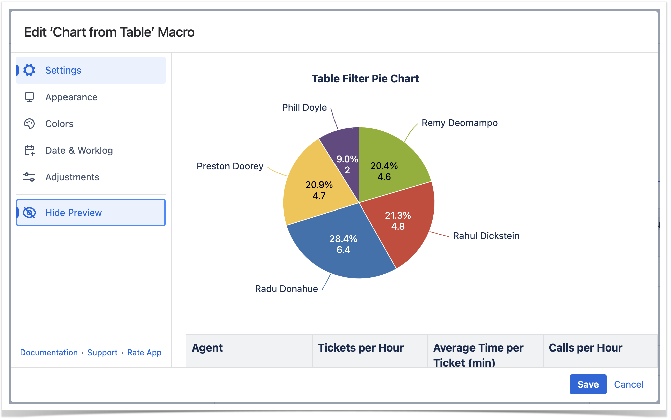671x420 pixels.
Task: Open the Appearance tab
Action: (x=71, y=97)
